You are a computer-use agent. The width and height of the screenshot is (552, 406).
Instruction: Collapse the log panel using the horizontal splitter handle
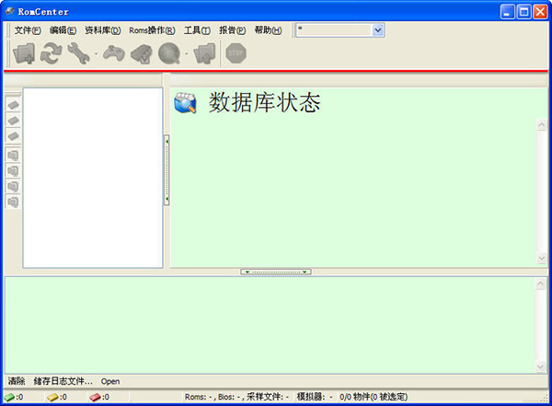point(276,273)
